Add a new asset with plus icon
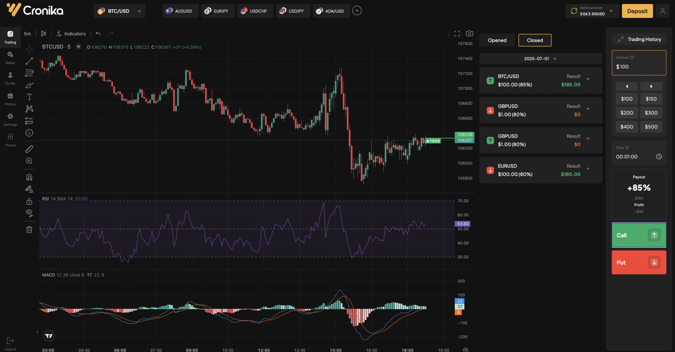The width and height of the screenshot is (675, 352). [357, 11]
